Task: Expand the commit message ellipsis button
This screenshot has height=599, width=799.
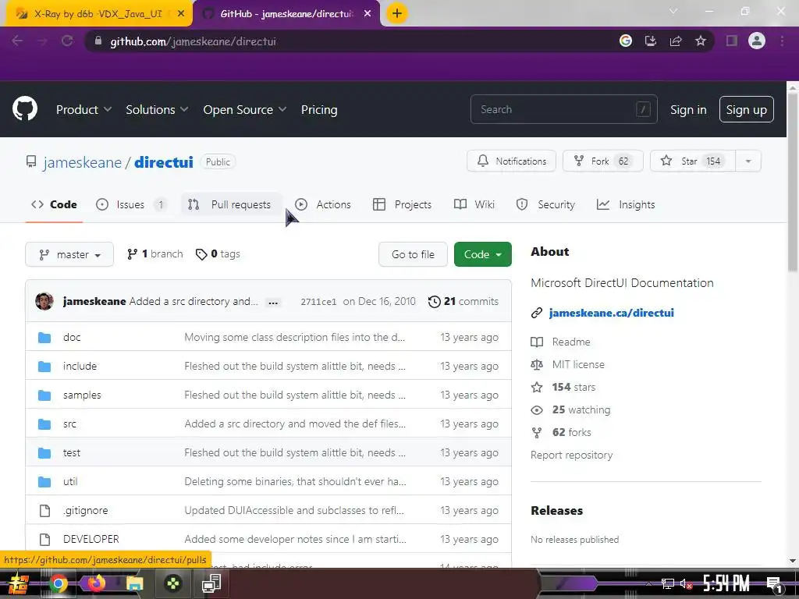Action: [x=273, y=302]
